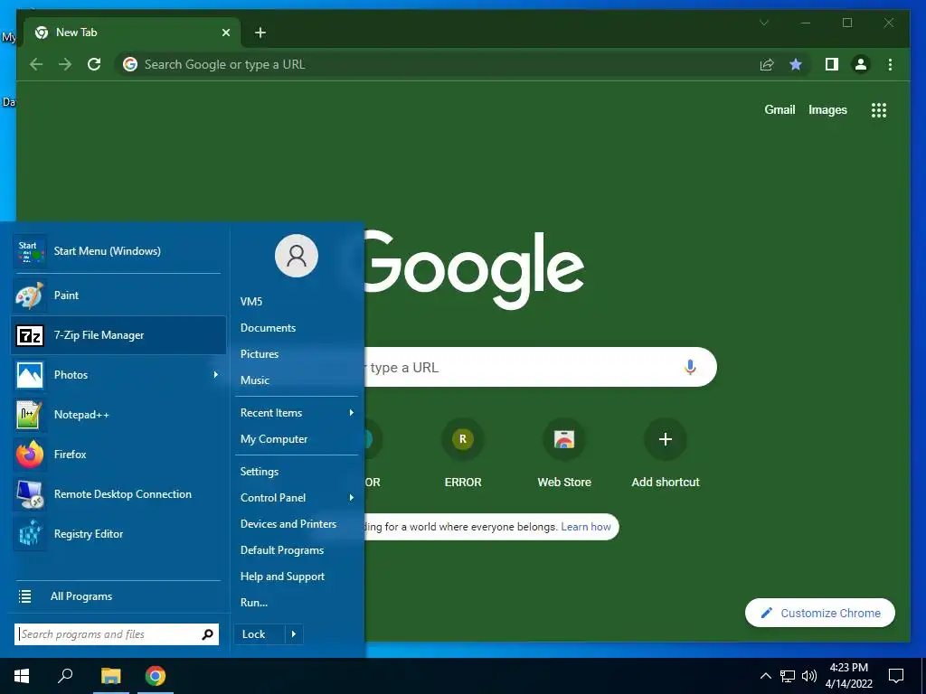Open the Photos app icon

[x=30, y=375]
